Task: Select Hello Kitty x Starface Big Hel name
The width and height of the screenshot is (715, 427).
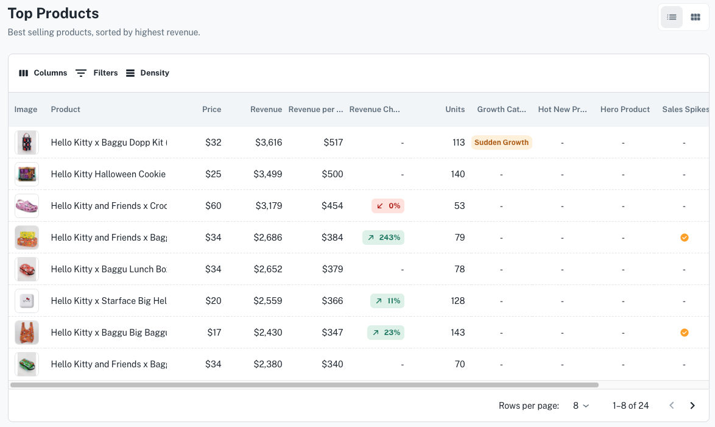Action: point(109,301)
